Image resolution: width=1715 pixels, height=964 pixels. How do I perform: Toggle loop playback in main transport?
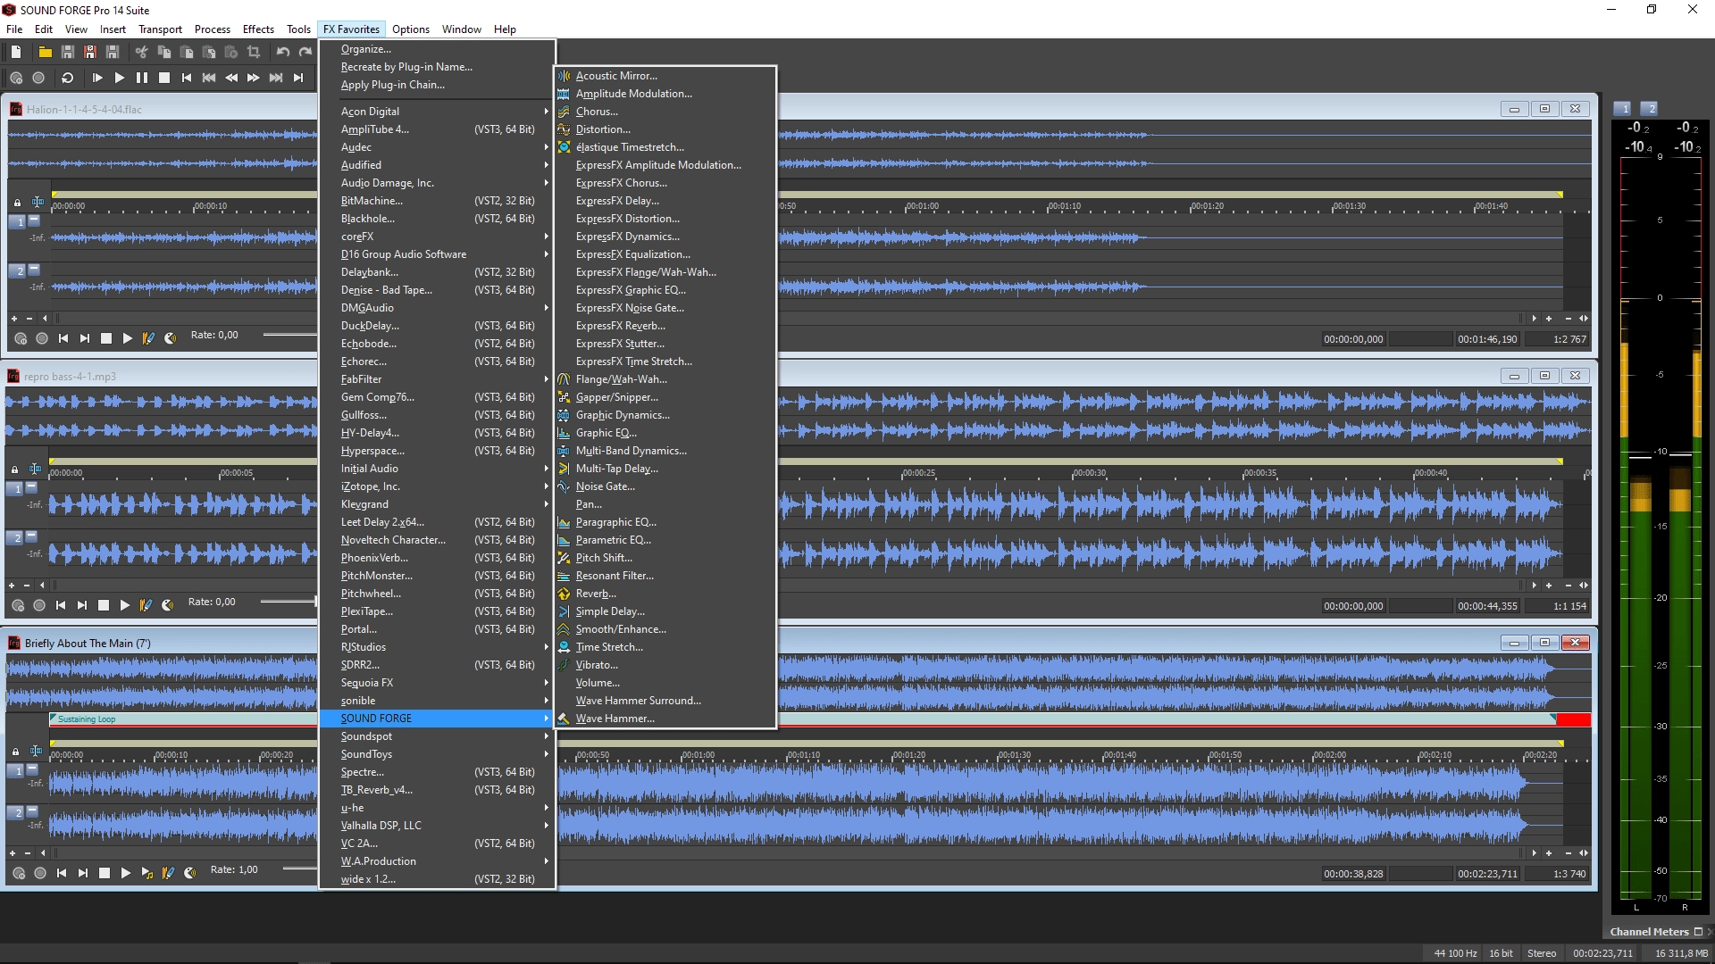pos(67,79)
